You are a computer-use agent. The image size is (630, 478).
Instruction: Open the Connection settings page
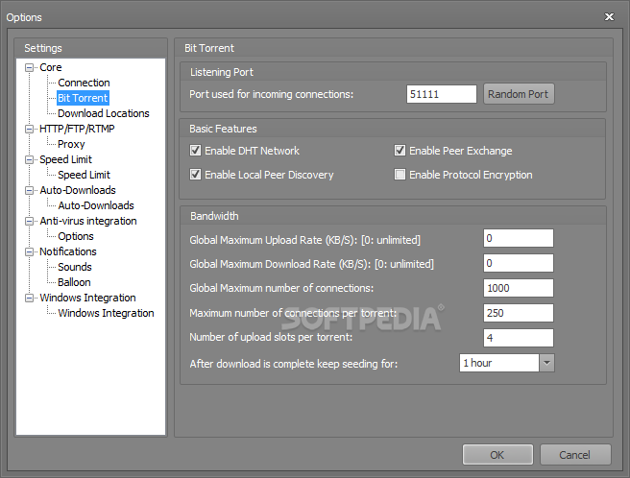(x=84, y=83)
